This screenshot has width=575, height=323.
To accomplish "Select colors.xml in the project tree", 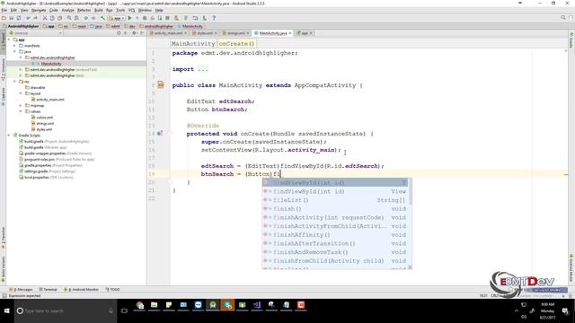I will point(44,118).
